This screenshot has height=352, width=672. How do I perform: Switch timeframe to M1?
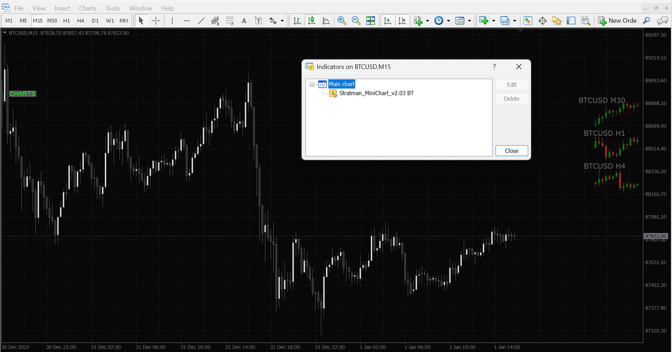[x=9, y=21]
